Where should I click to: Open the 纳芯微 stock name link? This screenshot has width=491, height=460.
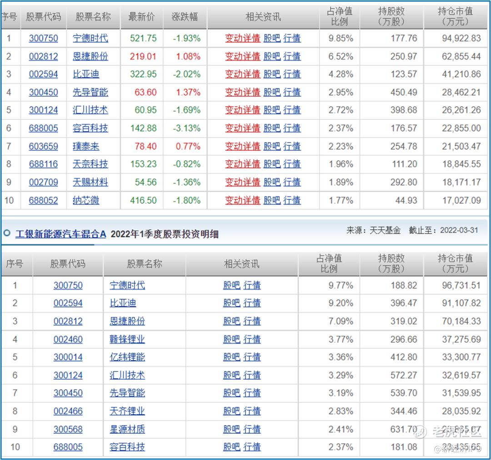[86, 200]
